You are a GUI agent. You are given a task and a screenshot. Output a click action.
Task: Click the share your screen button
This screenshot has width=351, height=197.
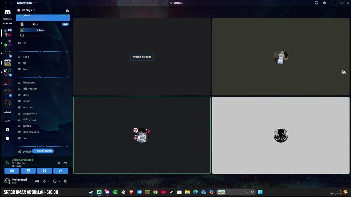28,171
